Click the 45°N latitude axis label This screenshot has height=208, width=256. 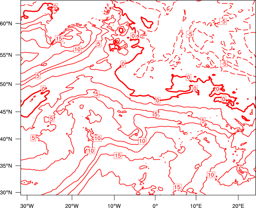[6, 112]
